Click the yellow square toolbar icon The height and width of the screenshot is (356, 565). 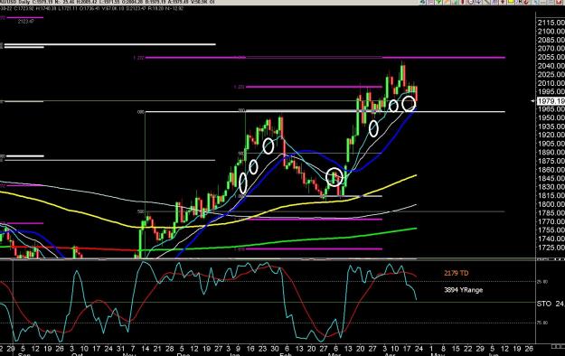[511, 2]
